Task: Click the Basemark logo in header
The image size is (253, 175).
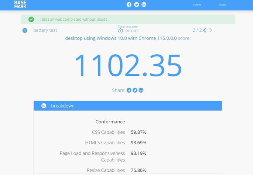Action: (x=20, y=4)
